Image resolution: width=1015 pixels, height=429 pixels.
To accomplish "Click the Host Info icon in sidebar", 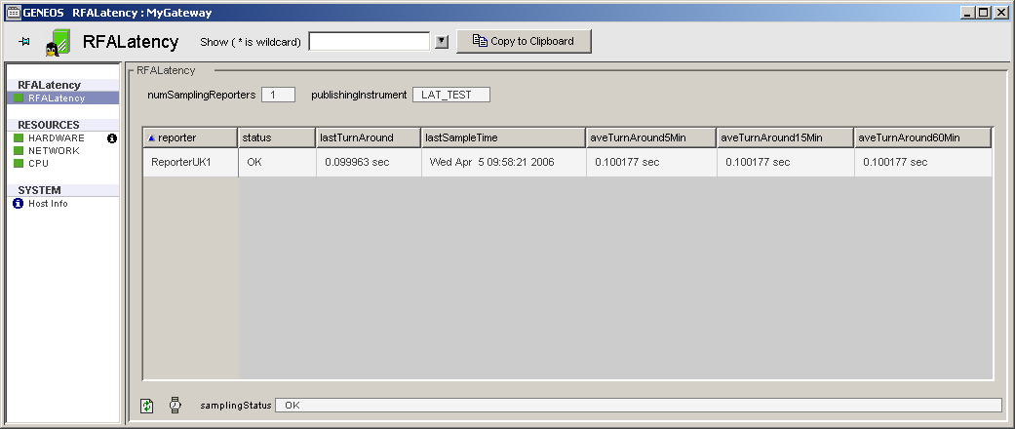I will coord(19,204).
